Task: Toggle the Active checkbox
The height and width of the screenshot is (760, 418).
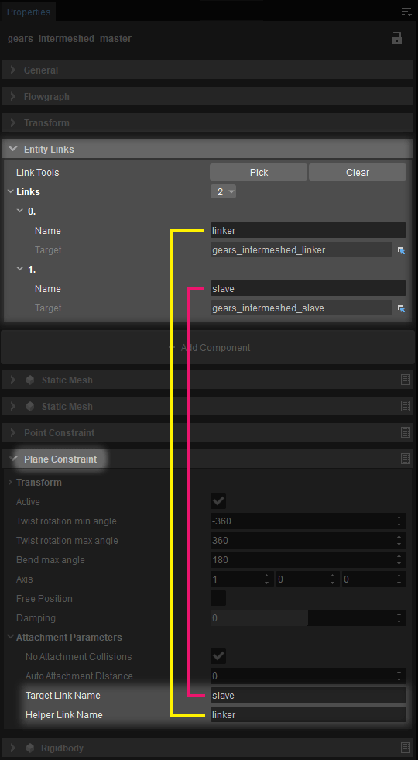Action: (x=218, y=502)
